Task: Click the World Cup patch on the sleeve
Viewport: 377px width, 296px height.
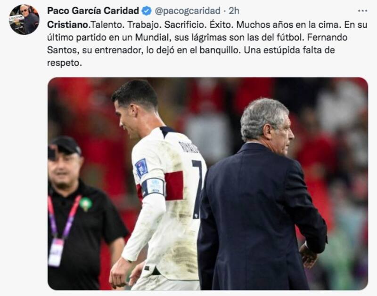Action: (141, 168)
